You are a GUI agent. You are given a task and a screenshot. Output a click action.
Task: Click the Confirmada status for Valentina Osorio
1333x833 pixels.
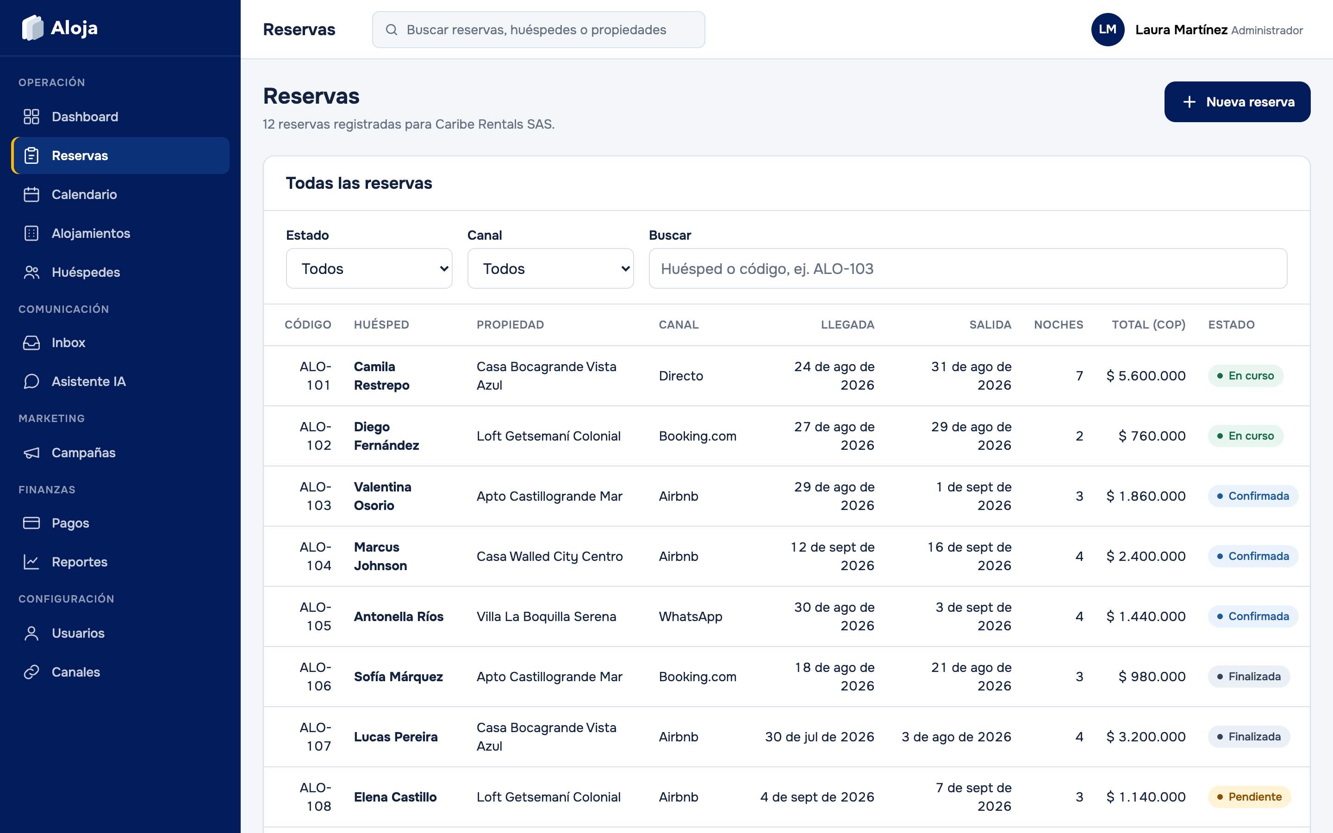pyautogui.click(x=1252, y=496)
